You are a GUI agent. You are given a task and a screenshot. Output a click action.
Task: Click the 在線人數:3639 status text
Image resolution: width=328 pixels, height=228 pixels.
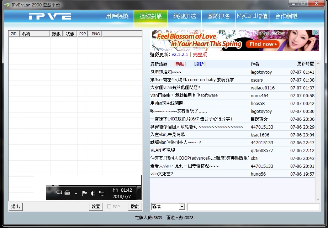coord(148,218)
